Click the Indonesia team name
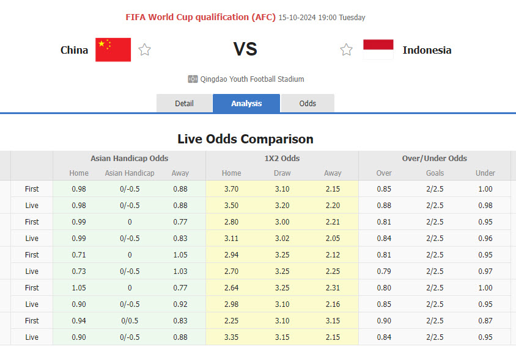This screenshot has width=516, height=349. (427, 50)
